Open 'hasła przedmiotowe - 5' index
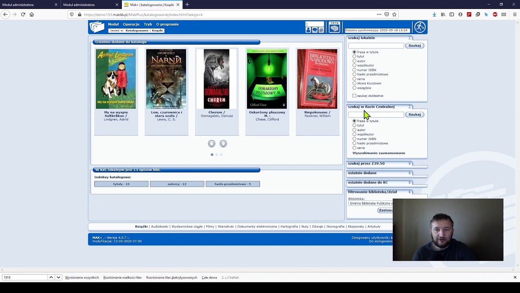Image resolution: width=520 pixels, height=293 pixels. pyautogui.click(x=233, y=184)
